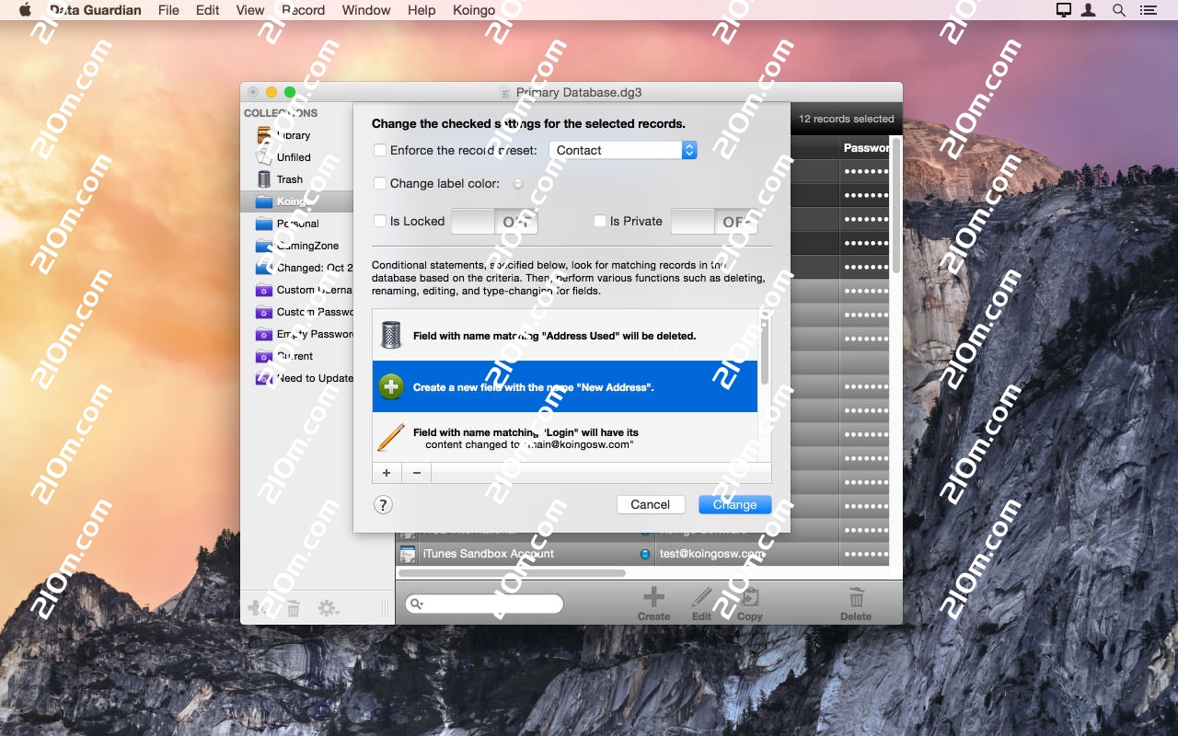This screenshot has height=736, width=1178.
Task: Enable the Enforce the record preset checkbox
Action: [x=380, y=150]
